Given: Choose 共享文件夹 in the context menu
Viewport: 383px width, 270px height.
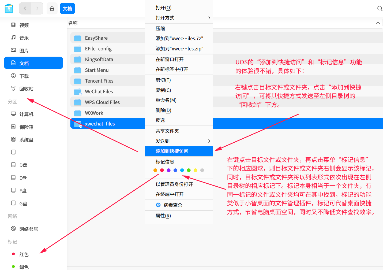Looking at the screenshot, I should pos(179,131).
